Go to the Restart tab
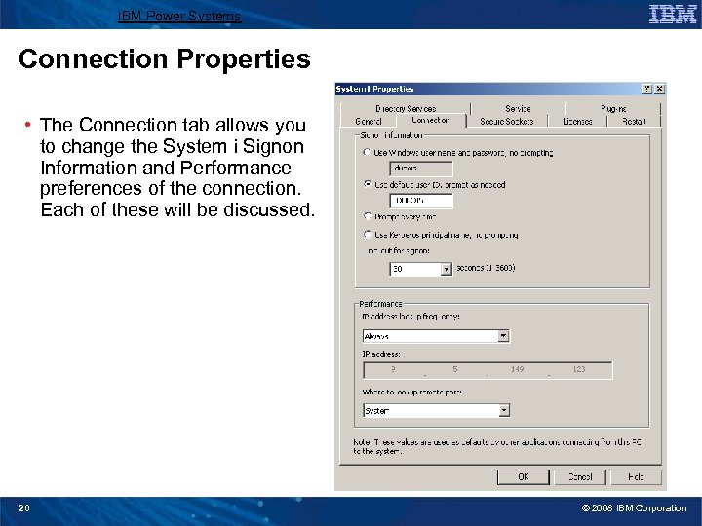 pyautogui.click(x=634, y=121)
